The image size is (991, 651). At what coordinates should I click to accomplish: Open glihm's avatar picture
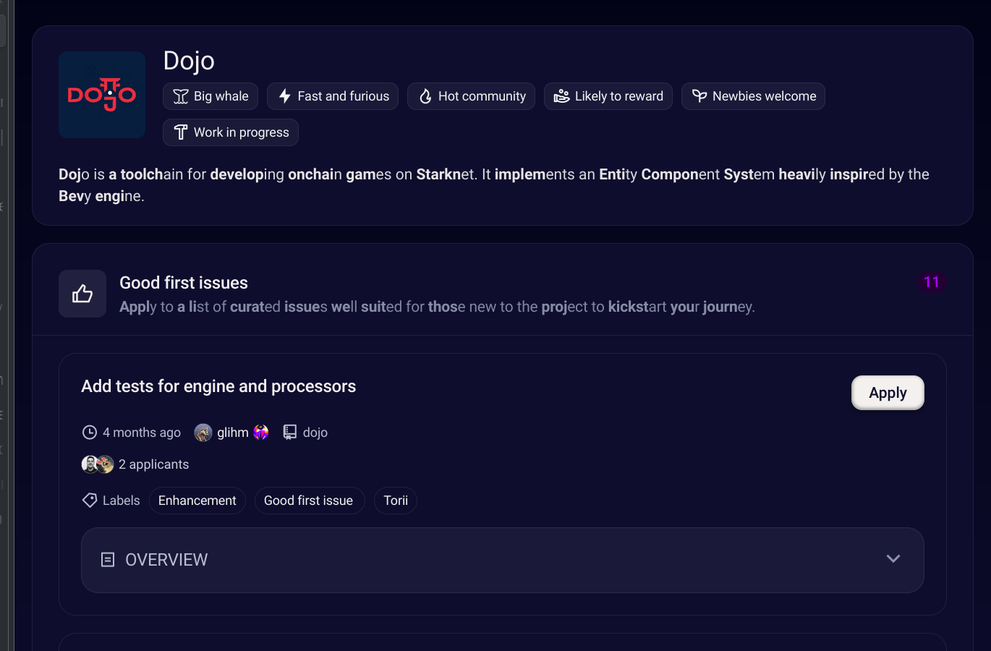pyautogui.click(x=203, y=433)
